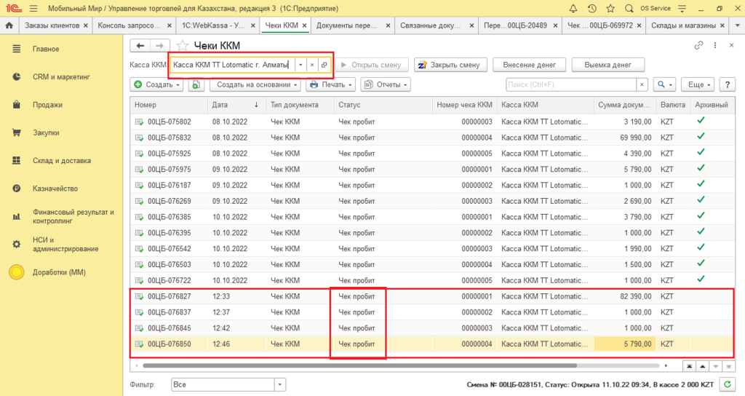Navigate back with the left arrow

pyautogui.click(x=140, y=46)
